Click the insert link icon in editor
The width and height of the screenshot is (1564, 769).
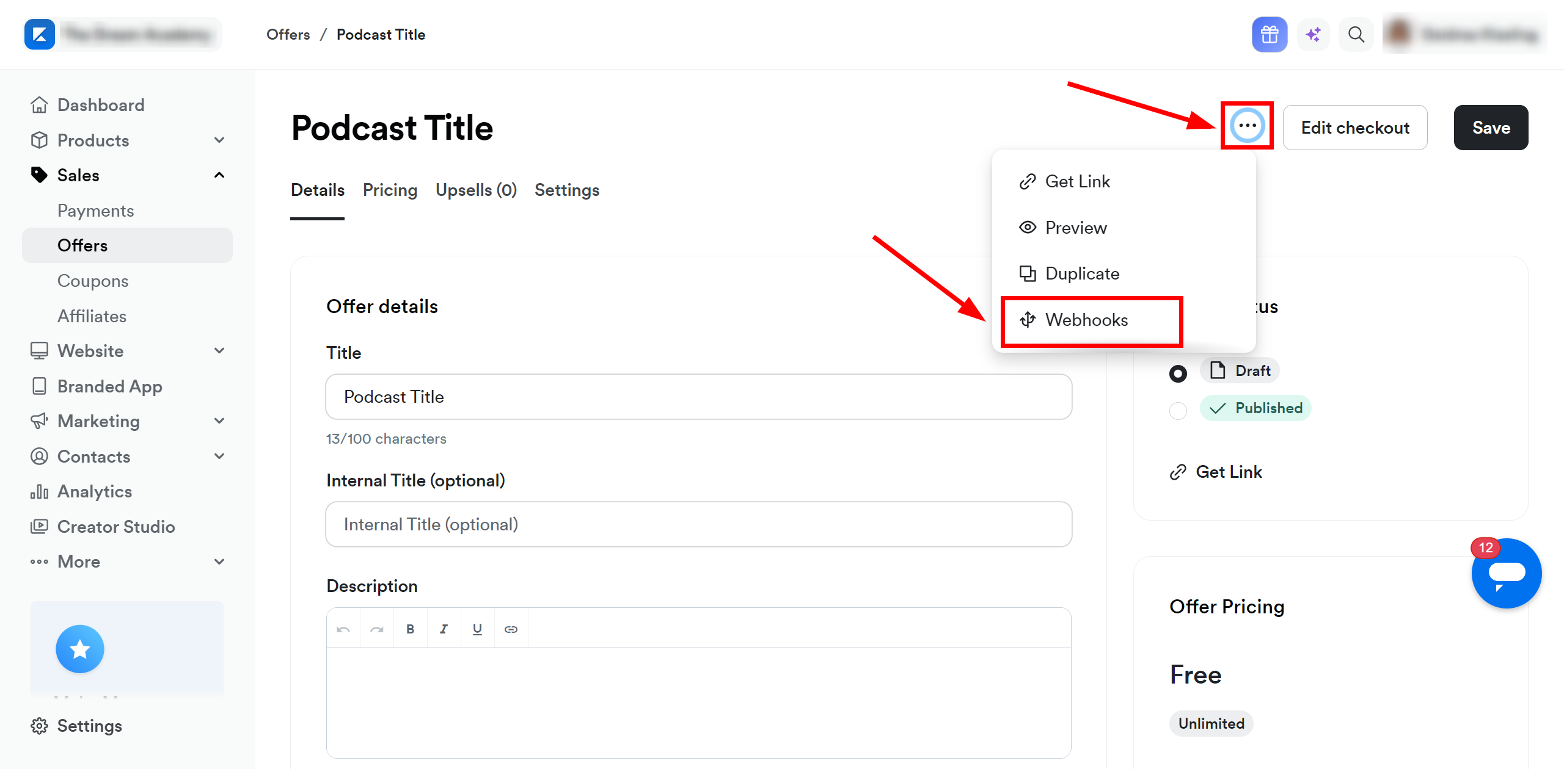click(x=511, y=629)
